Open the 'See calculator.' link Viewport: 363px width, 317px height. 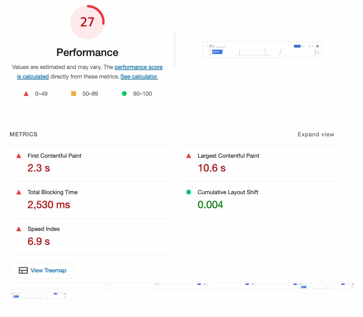point(139,77)
